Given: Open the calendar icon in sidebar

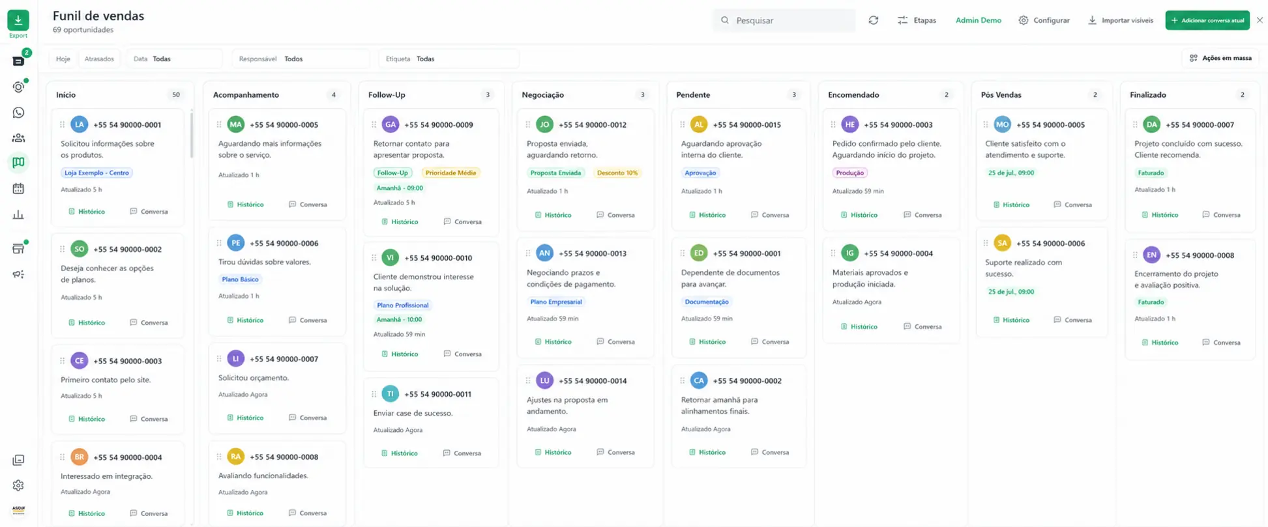Looking at the screenshot, I should coord(18,189).
